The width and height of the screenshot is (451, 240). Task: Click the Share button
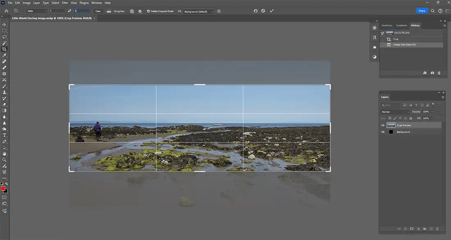[421, 11]
